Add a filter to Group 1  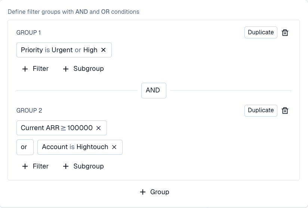pos(36,69)
